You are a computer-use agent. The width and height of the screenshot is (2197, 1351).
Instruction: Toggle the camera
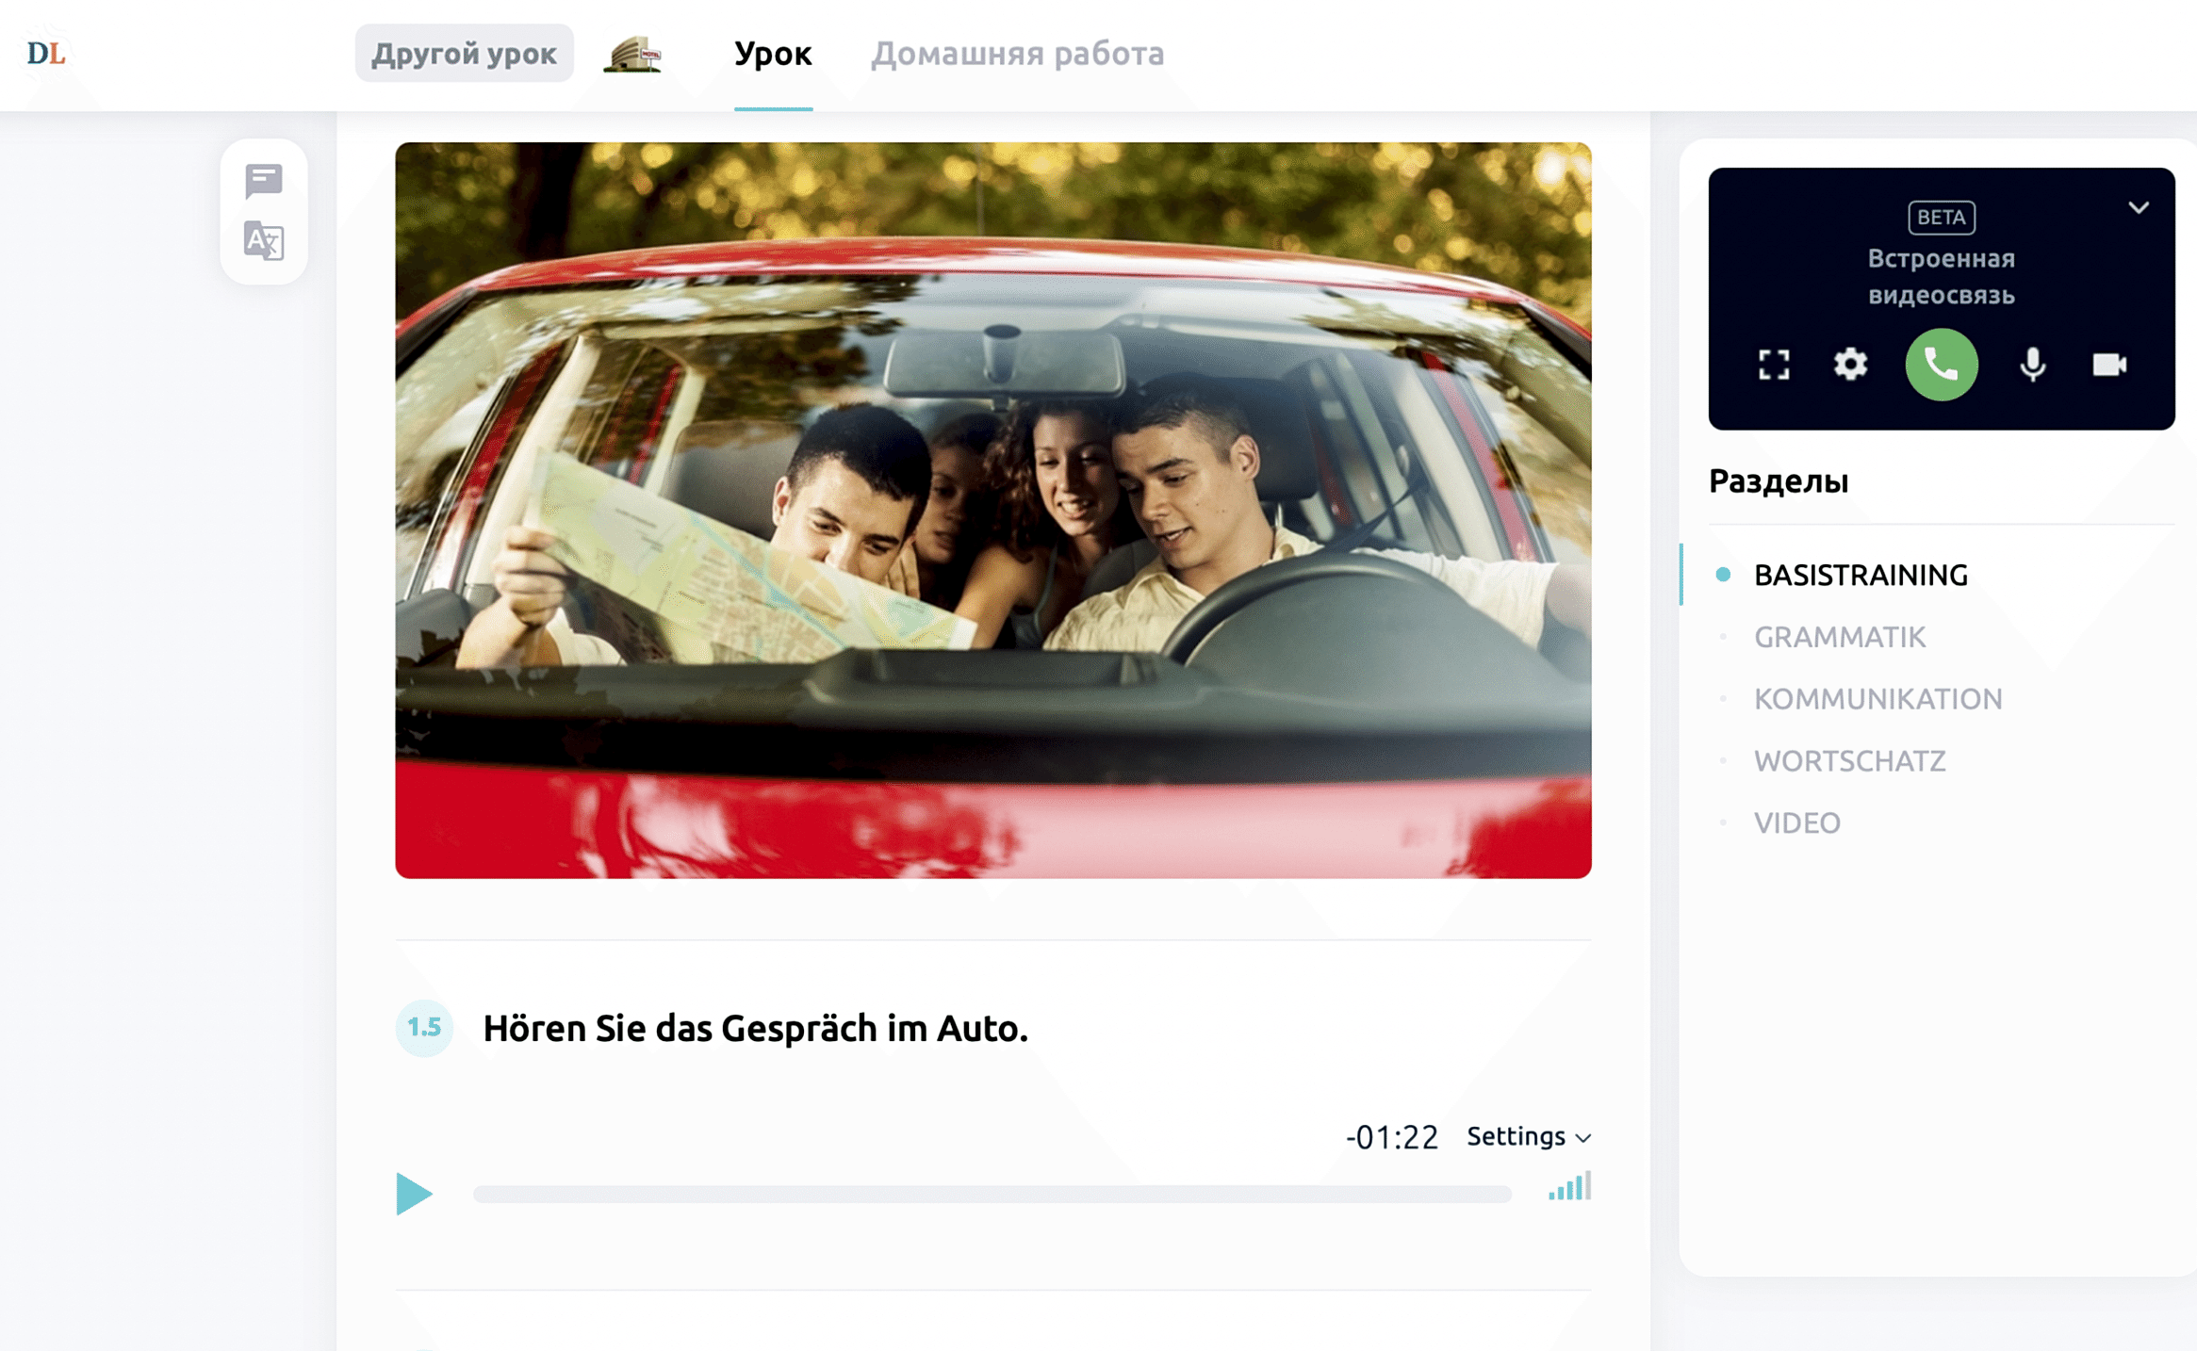tap(2109, 365)
